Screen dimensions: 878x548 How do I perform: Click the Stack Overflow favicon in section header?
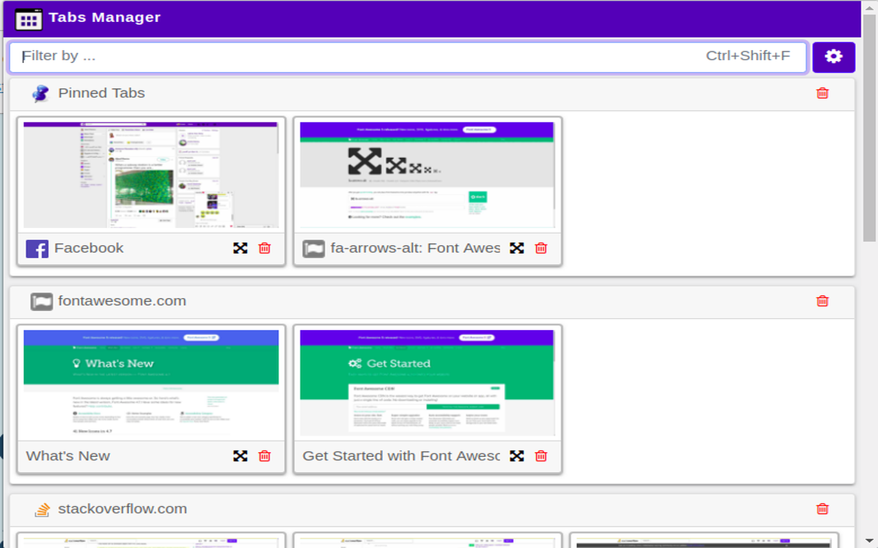[x=41, y=509]
